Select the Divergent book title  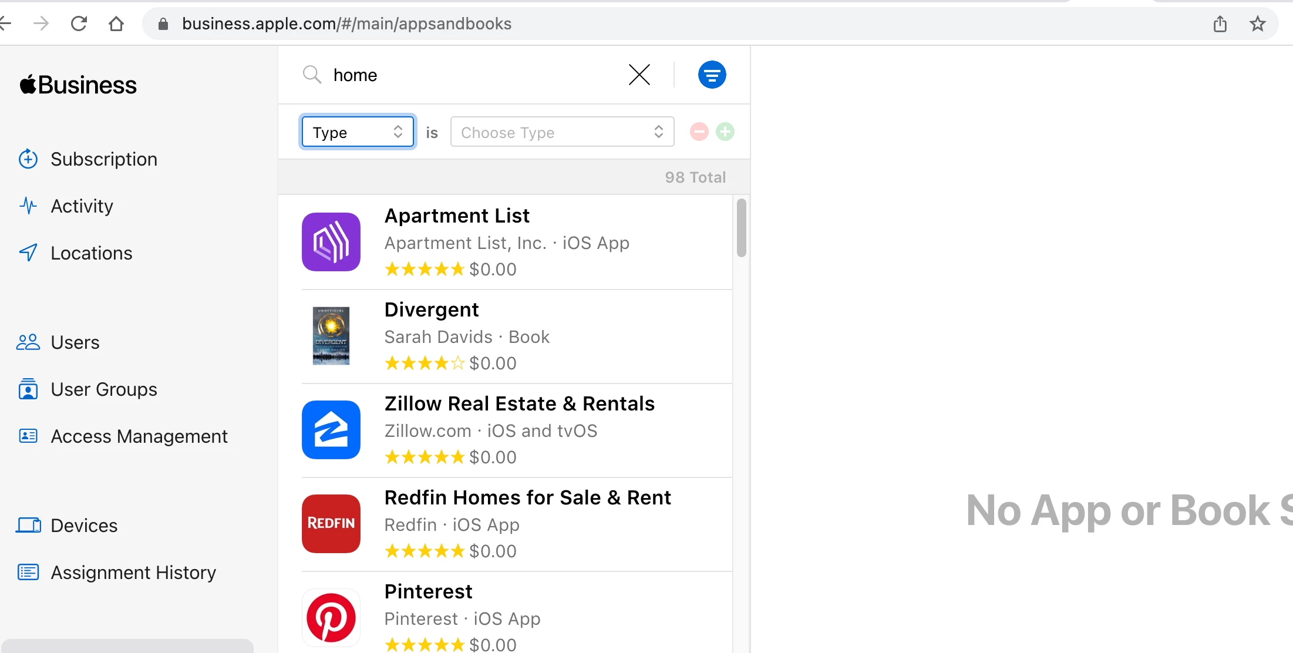pyautogui.click(x=432, y=310)
